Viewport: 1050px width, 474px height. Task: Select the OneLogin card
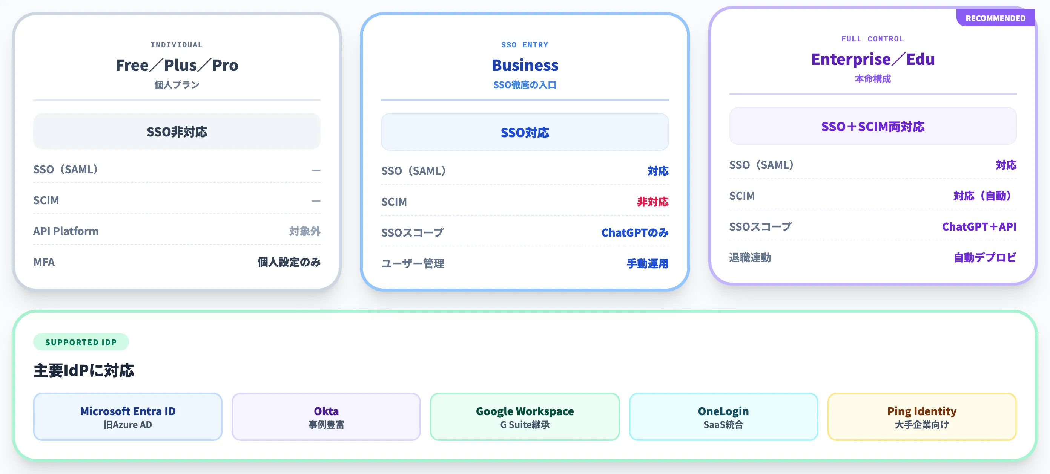coord(723,417)
